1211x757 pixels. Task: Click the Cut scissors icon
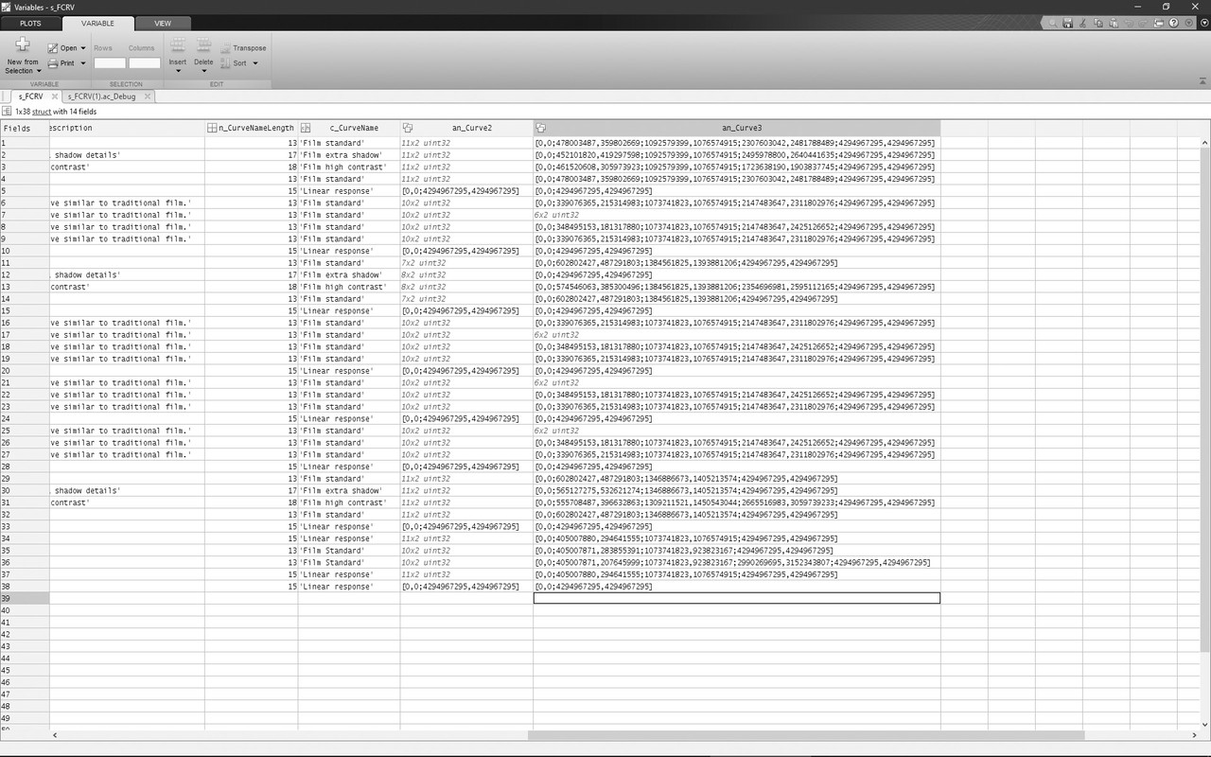pyautogui.click(x=1081, y=23)
